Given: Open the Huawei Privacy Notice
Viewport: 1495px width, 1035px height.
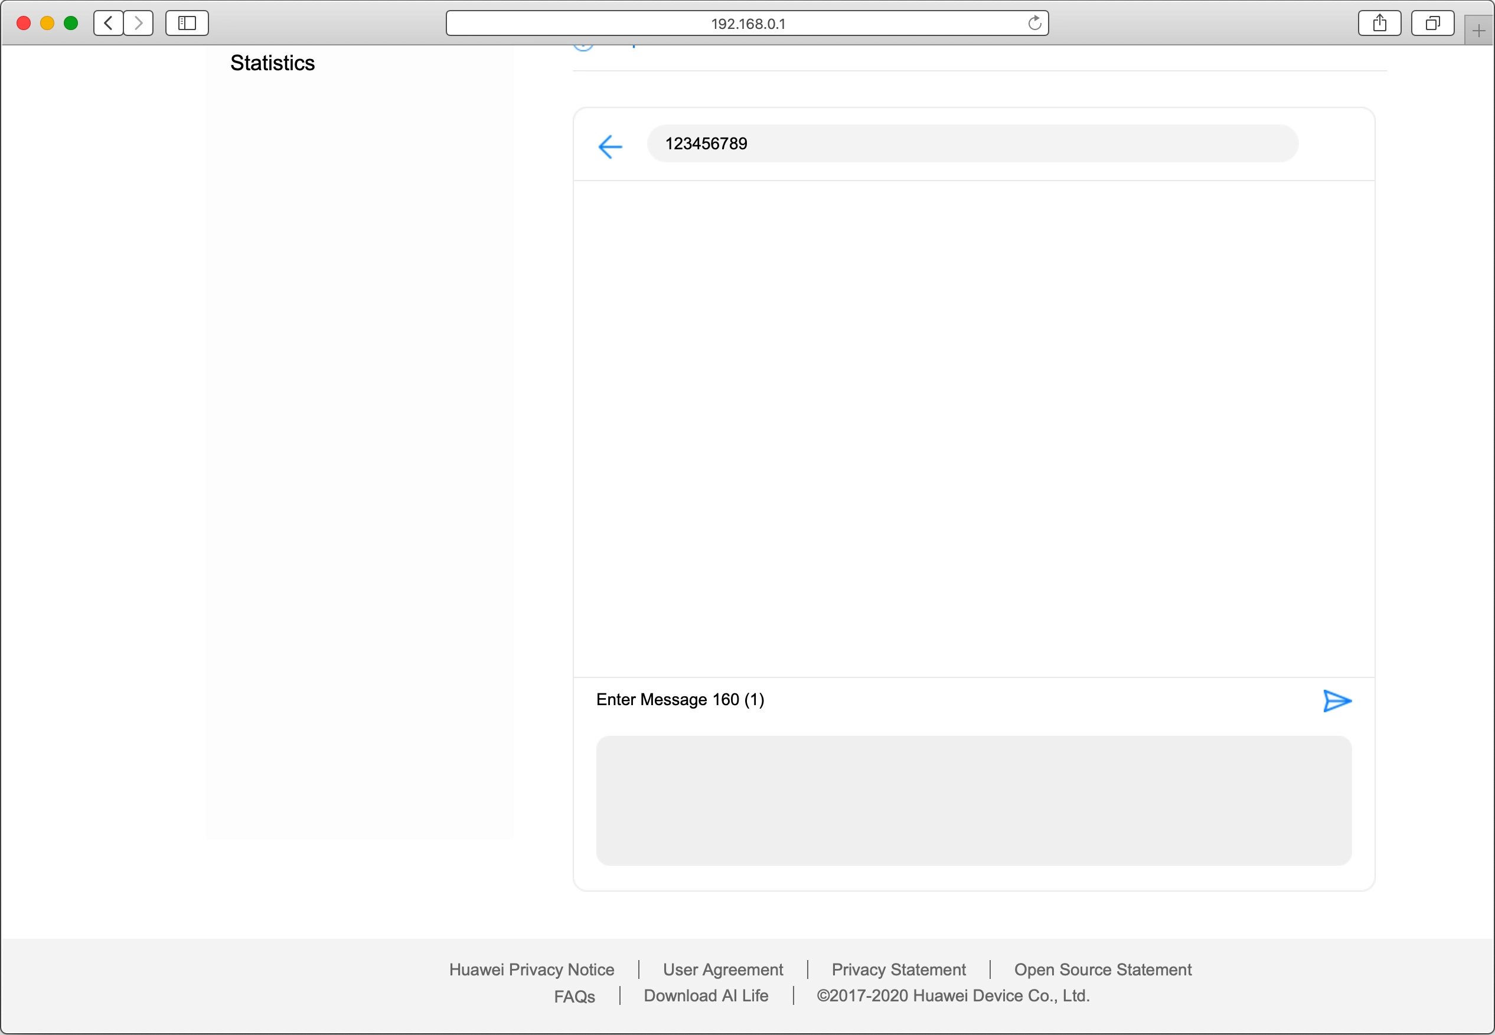Looking at the screenshot, I should point(532,969).
